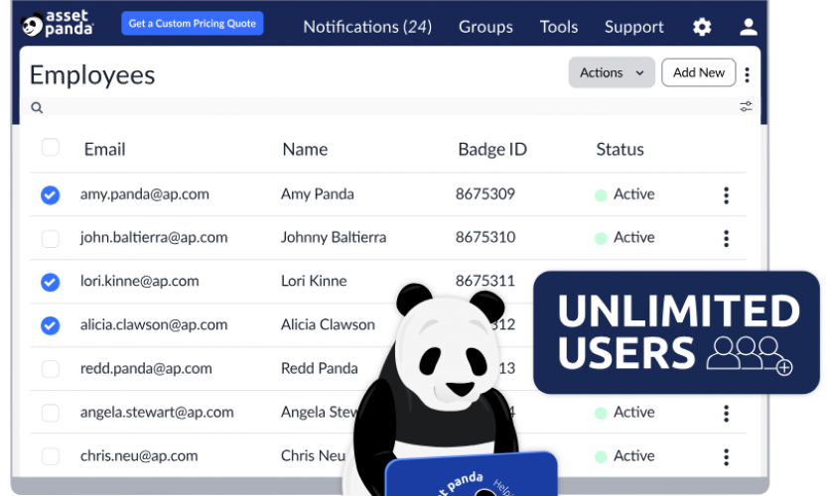Click email angela.stewart@ap.com
The height and width of the screenshot is (496, 827).
coord(157,413)
